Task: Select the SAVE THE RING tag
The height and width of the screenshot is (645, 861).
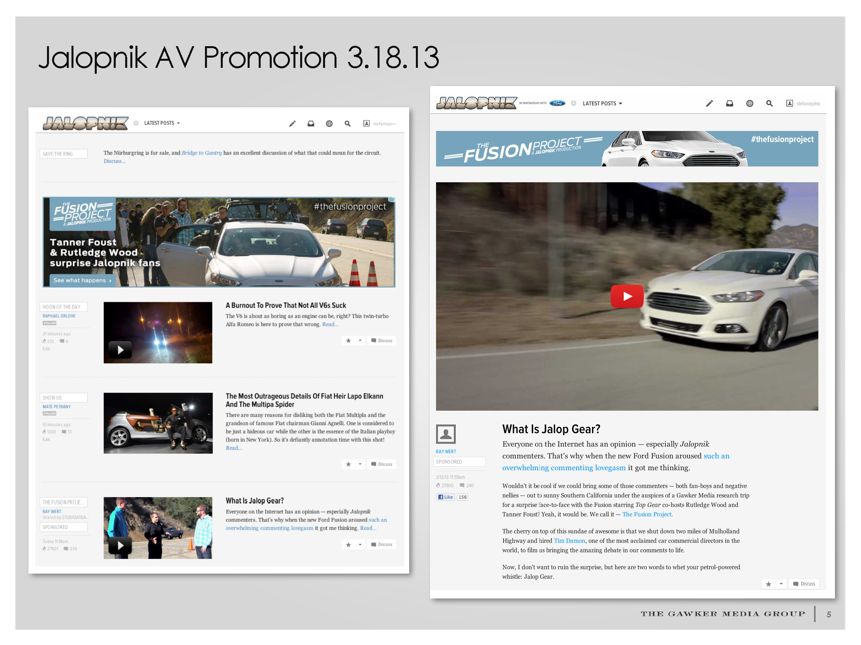Action: tap(64, 154)
